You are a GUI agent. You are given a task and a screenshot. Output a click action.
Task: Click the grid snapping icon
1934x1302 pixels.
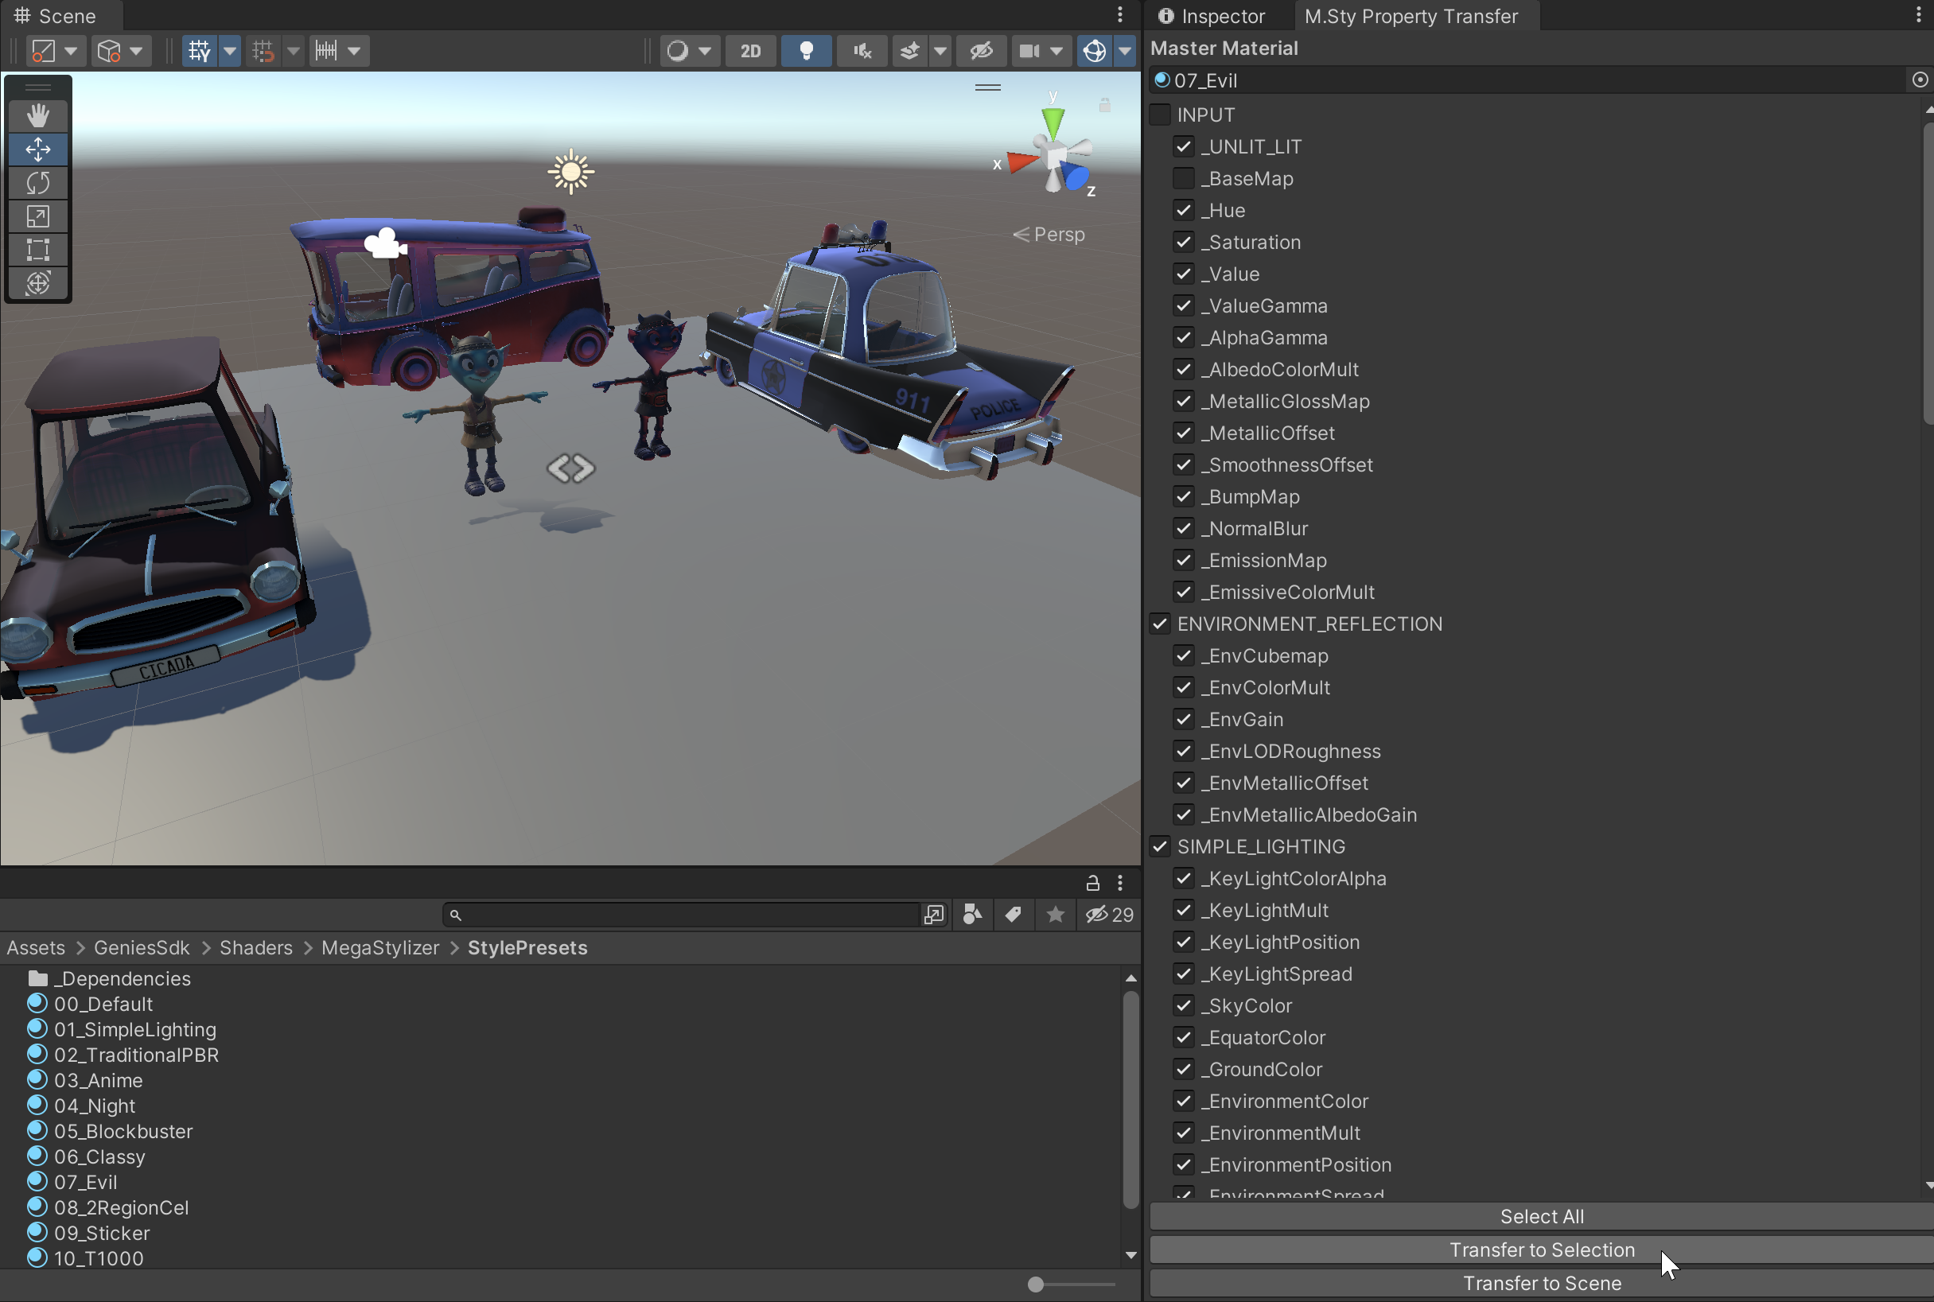(x=263, y=51)
